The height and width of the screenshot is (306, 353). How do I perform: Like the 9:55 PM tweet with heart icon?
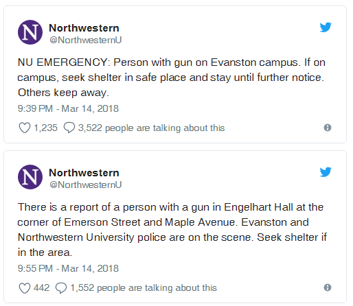tap(25, 287)
